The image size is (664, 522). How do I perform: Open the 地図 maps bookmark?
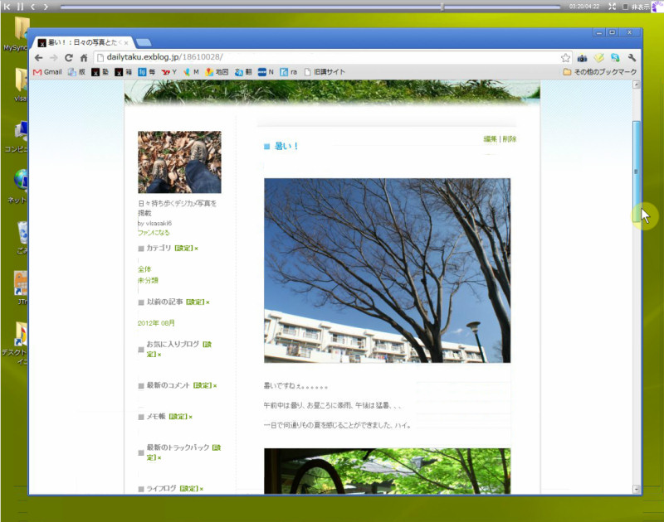(217, 72)
